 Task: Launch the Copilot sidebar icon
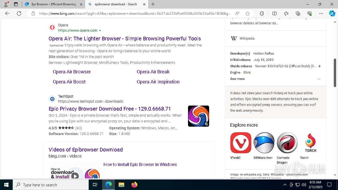coord(332,13)
